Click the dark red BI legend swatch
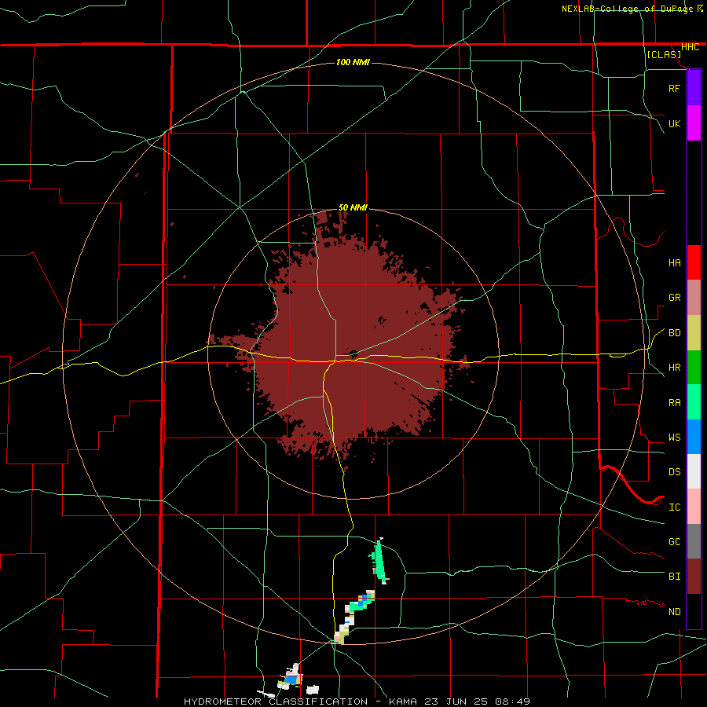Viewport: 707px width, 707px height. tap(694, 577)
